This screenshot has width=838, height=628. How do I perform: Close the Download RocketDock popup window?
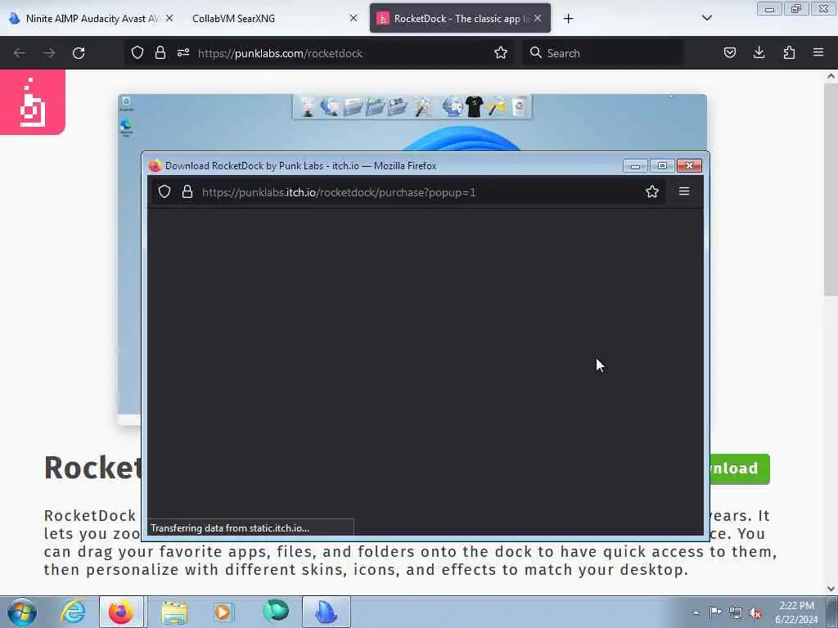coord(689,166)
